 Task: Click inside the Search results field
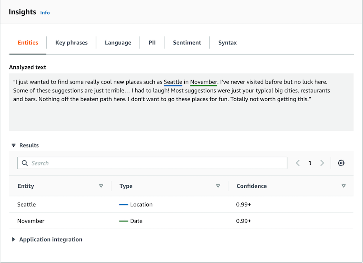[152, 163]
